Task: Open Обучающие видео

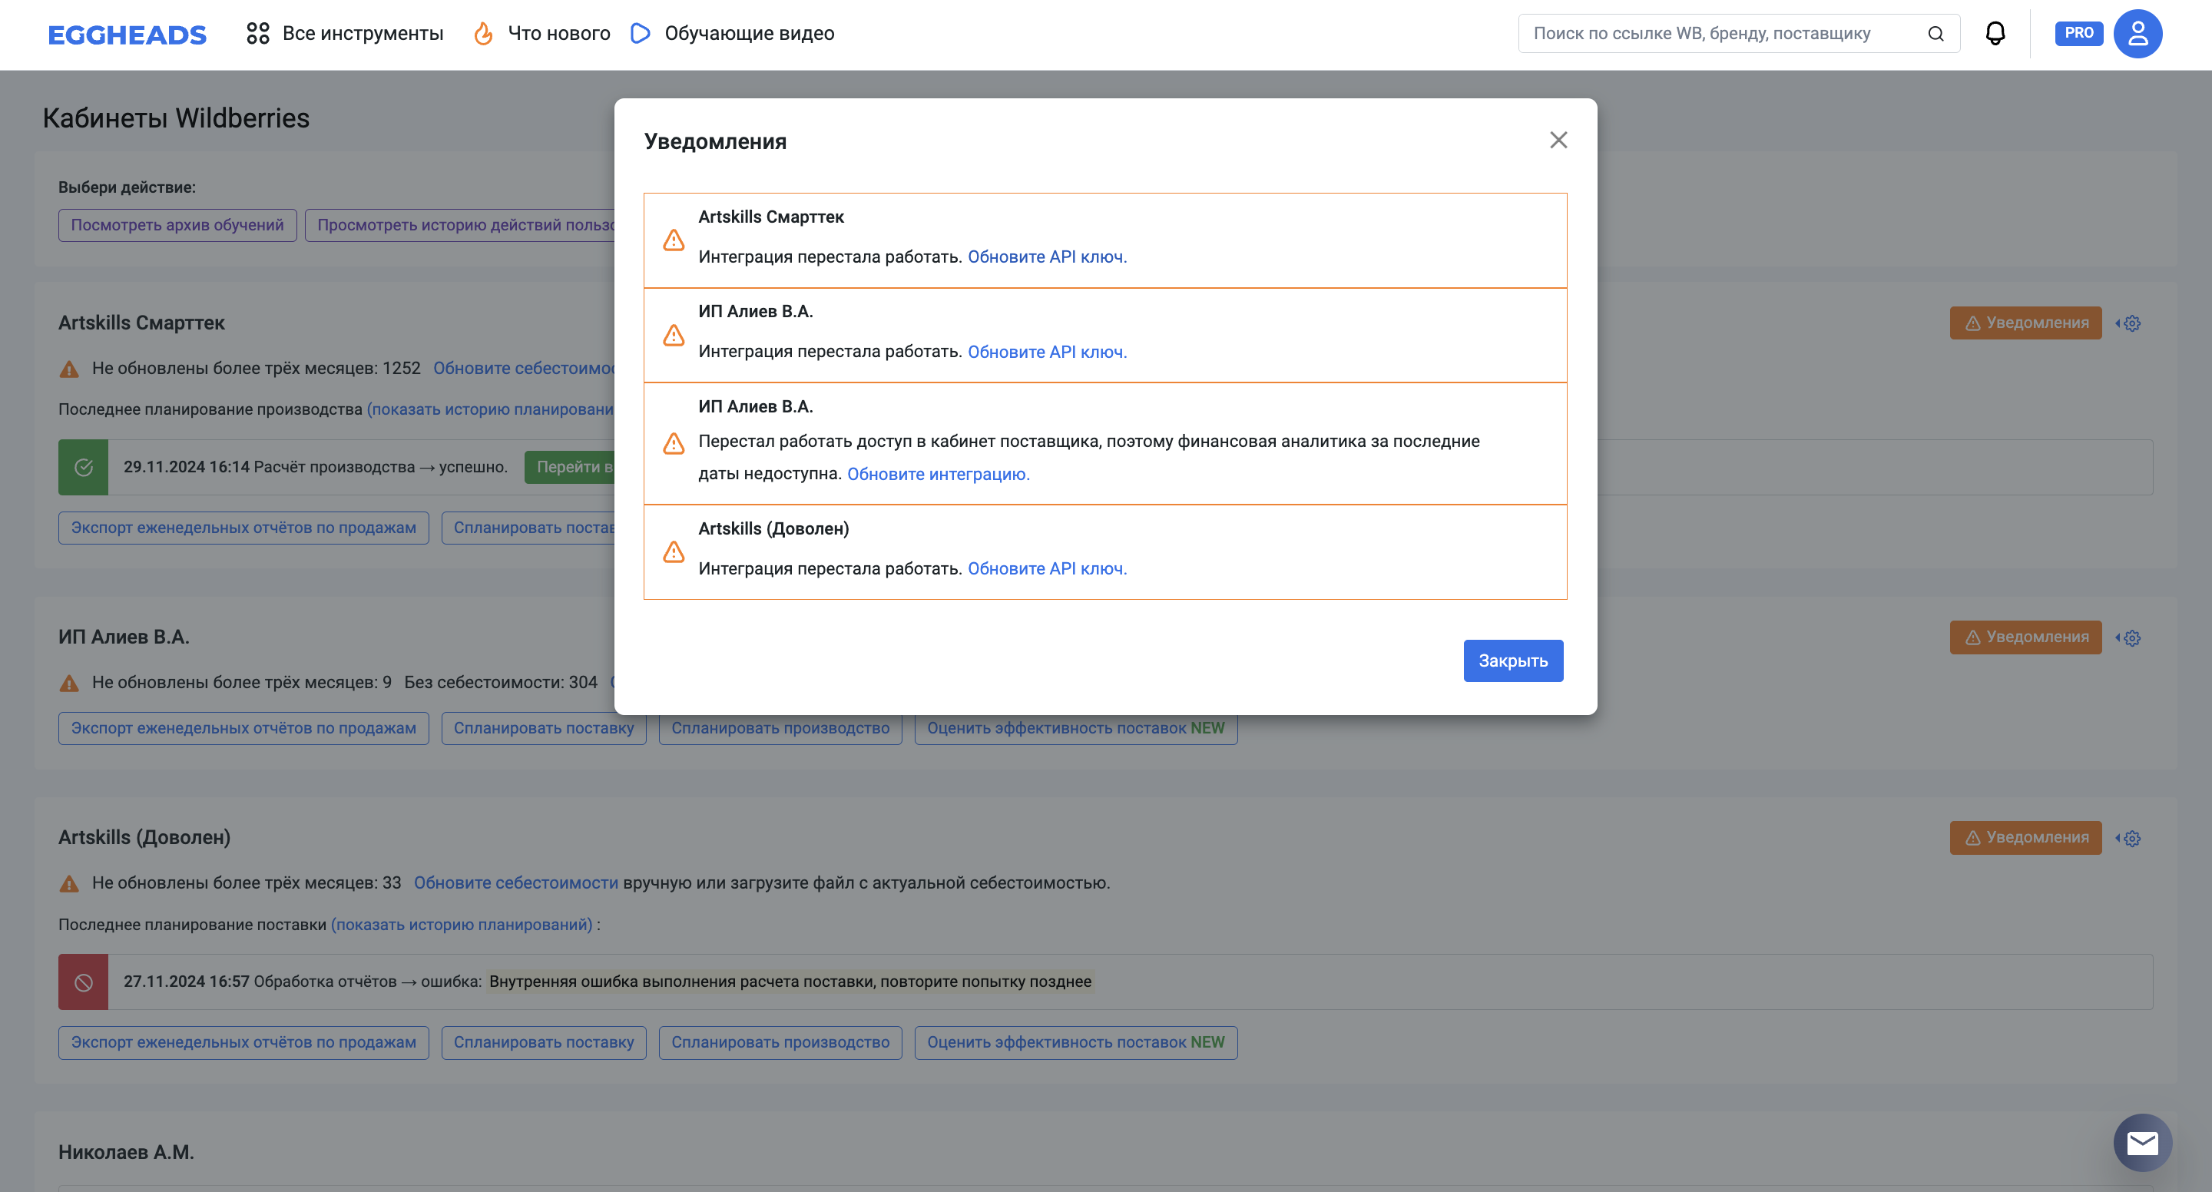Action: (x=733, y=34)
